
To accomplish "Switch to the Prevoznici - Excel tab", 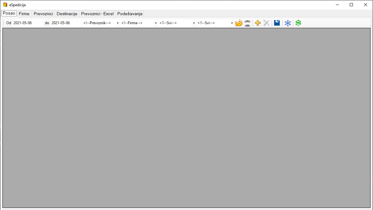I will click(97, 14).
